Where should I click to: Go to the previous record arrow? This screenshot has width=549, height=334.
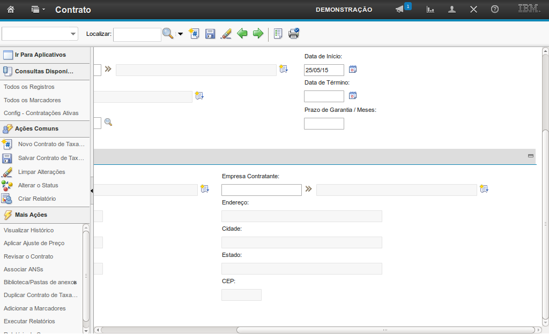242,34
